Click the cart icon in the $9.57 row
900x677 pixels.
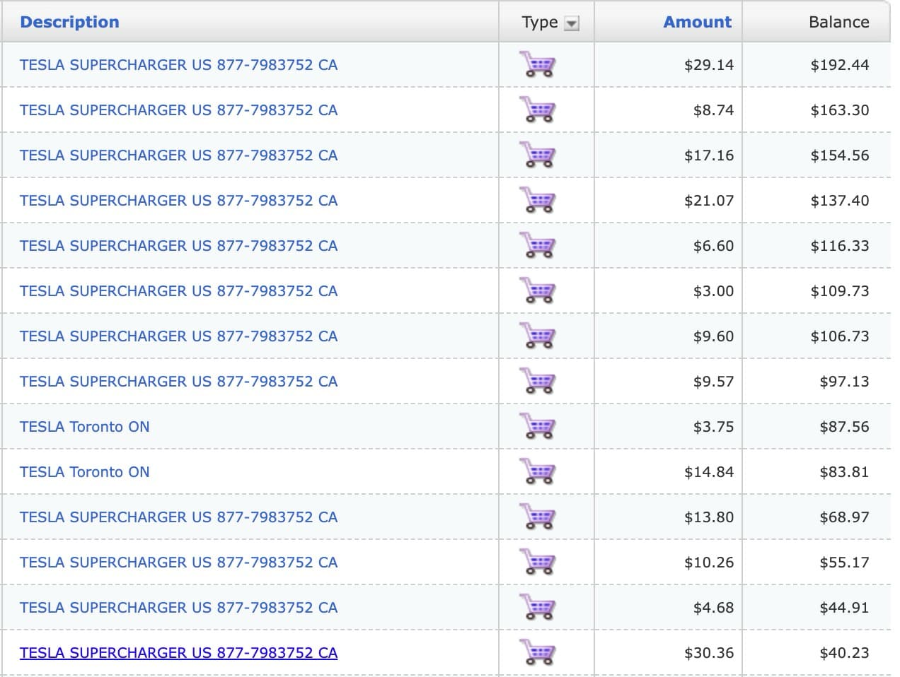[537, 382]
